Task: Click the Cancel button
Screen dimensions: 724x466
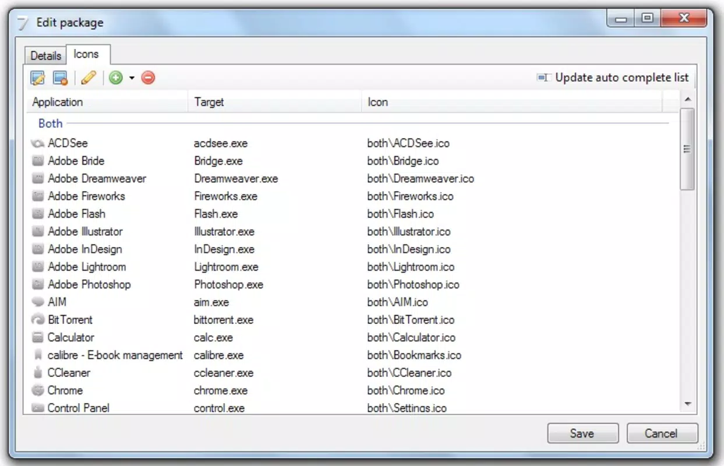Action: click(662, 433)
